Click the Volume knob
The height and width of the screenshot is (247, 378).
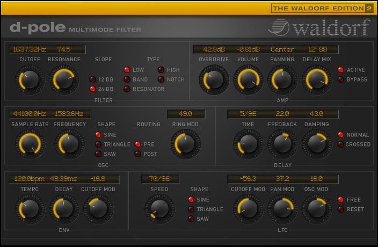point(248,80)
